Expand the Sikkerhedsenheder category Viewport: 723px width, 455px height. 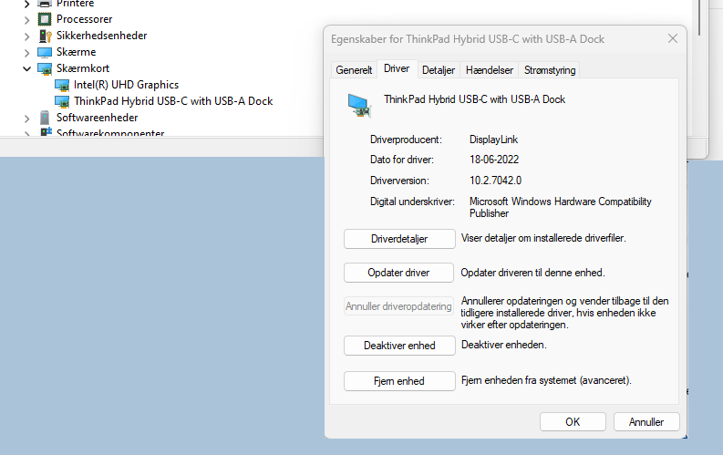pos(26,36)
